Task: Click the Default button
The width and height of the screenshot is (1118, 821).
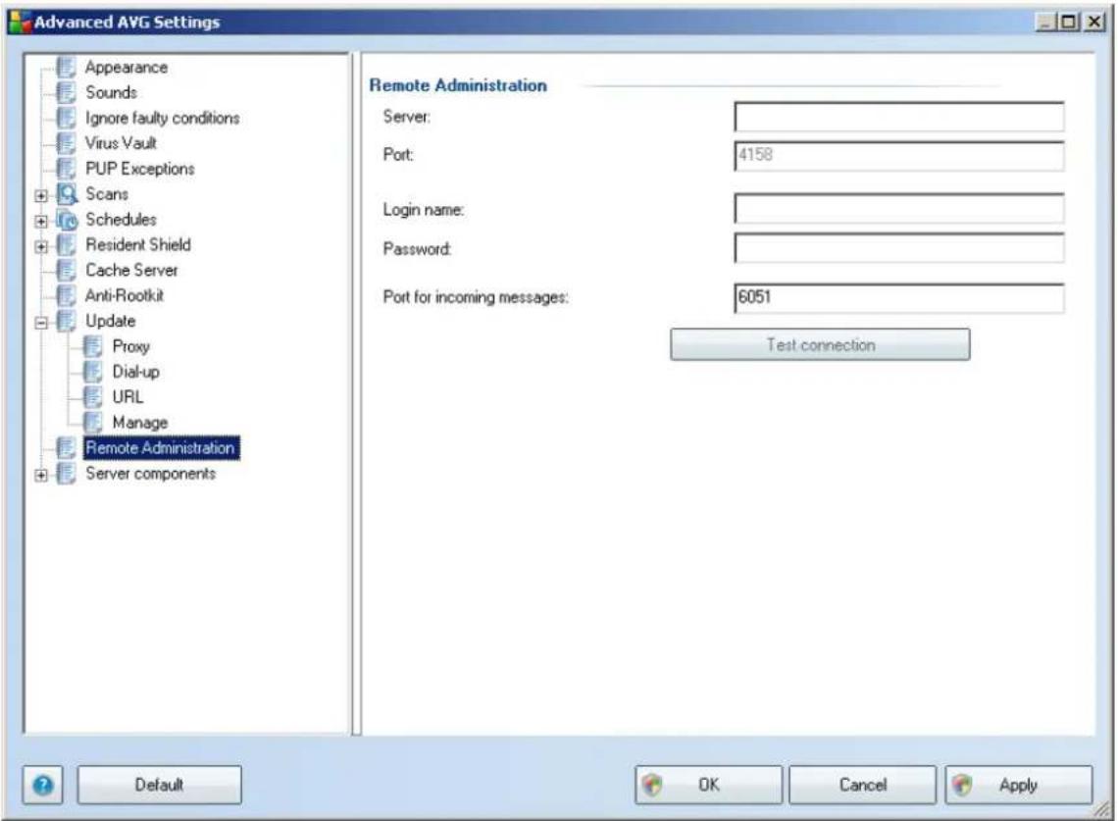Action: click(x=160, y=786)
